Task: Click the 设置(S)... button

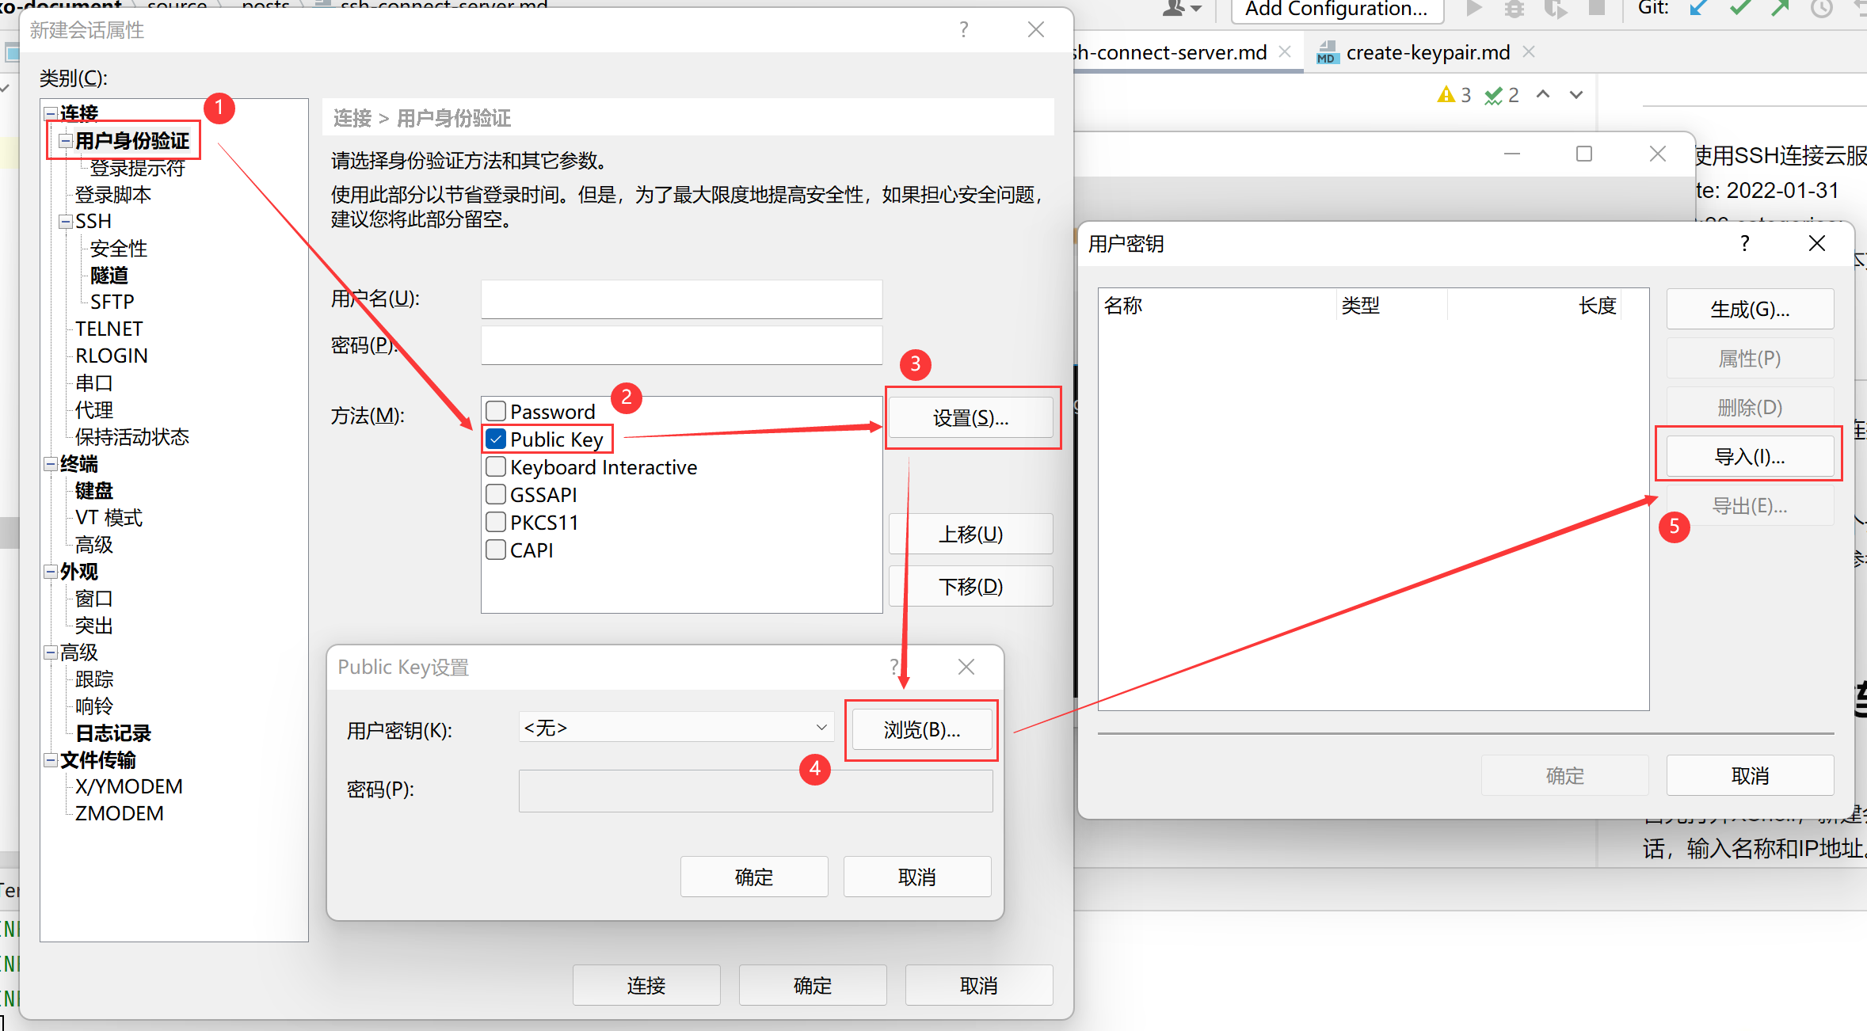Action: [x=970, y=417]
